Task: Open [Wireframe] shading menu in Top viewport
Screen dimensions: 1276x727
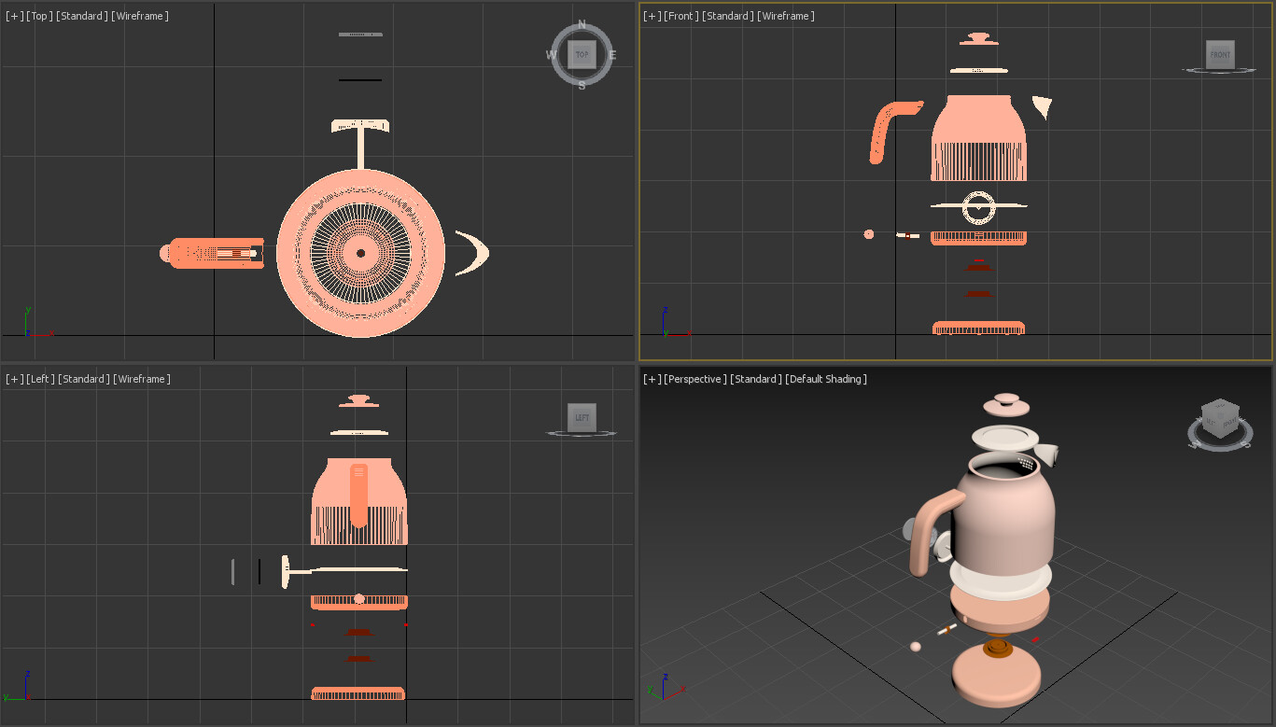Action: (140, 16)
